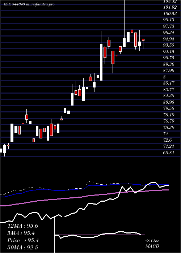
Task: Click the 85.17 price axis label
Action: (169, 83)
